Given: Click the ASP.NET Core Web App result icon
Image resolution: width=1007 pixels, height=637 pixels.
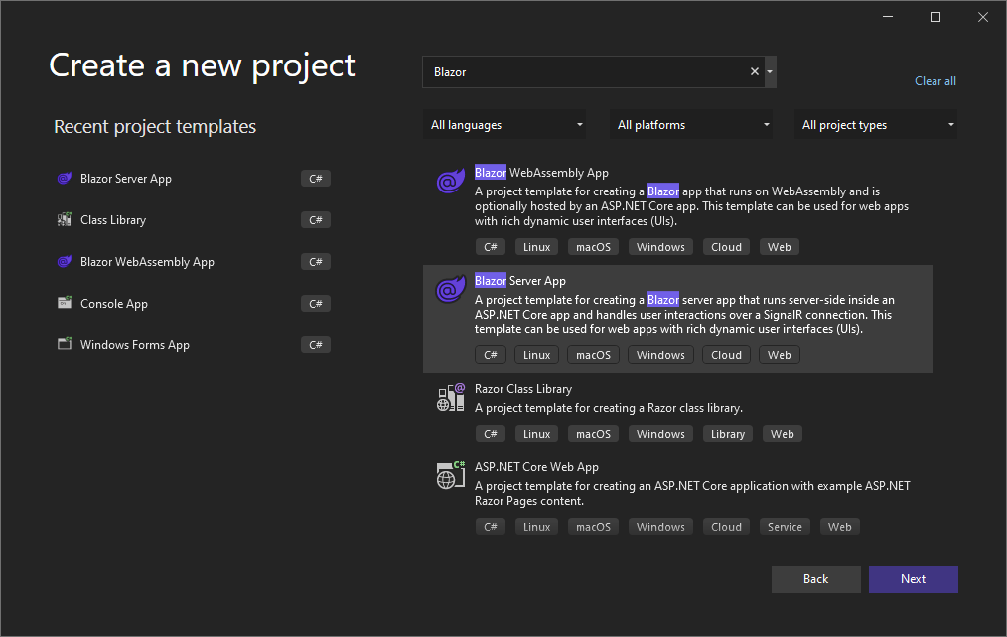Looking at the screenshot, I should point(450,475).
